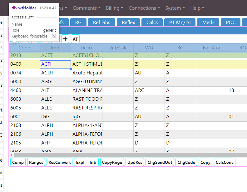Open the Comments menu
Image resolution: width=247 pixels, height=192 pixels.
pyautogui.click(x=86, y=8)
